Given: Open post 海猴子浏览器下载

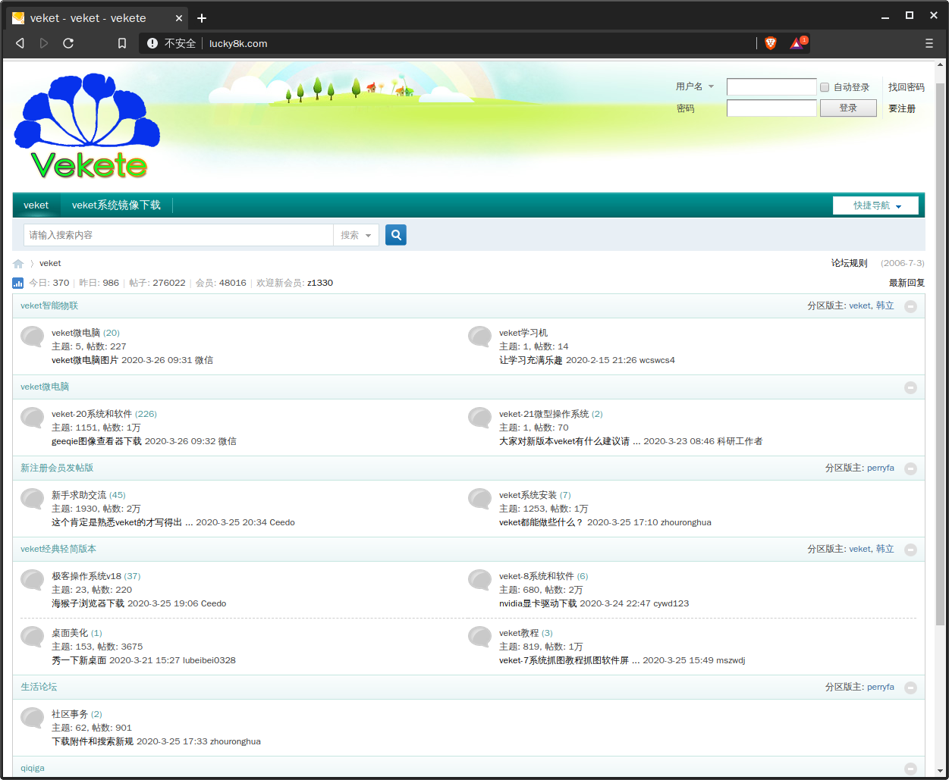Looking at the screenshot, I should [88, 603].
